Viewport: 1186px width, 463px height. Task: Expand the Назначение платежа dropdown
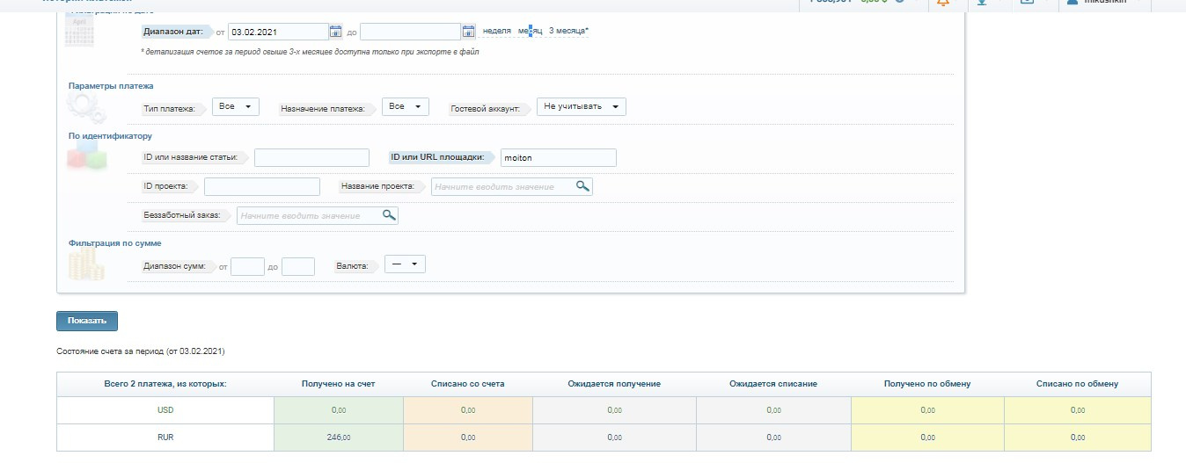coord(406,106)
